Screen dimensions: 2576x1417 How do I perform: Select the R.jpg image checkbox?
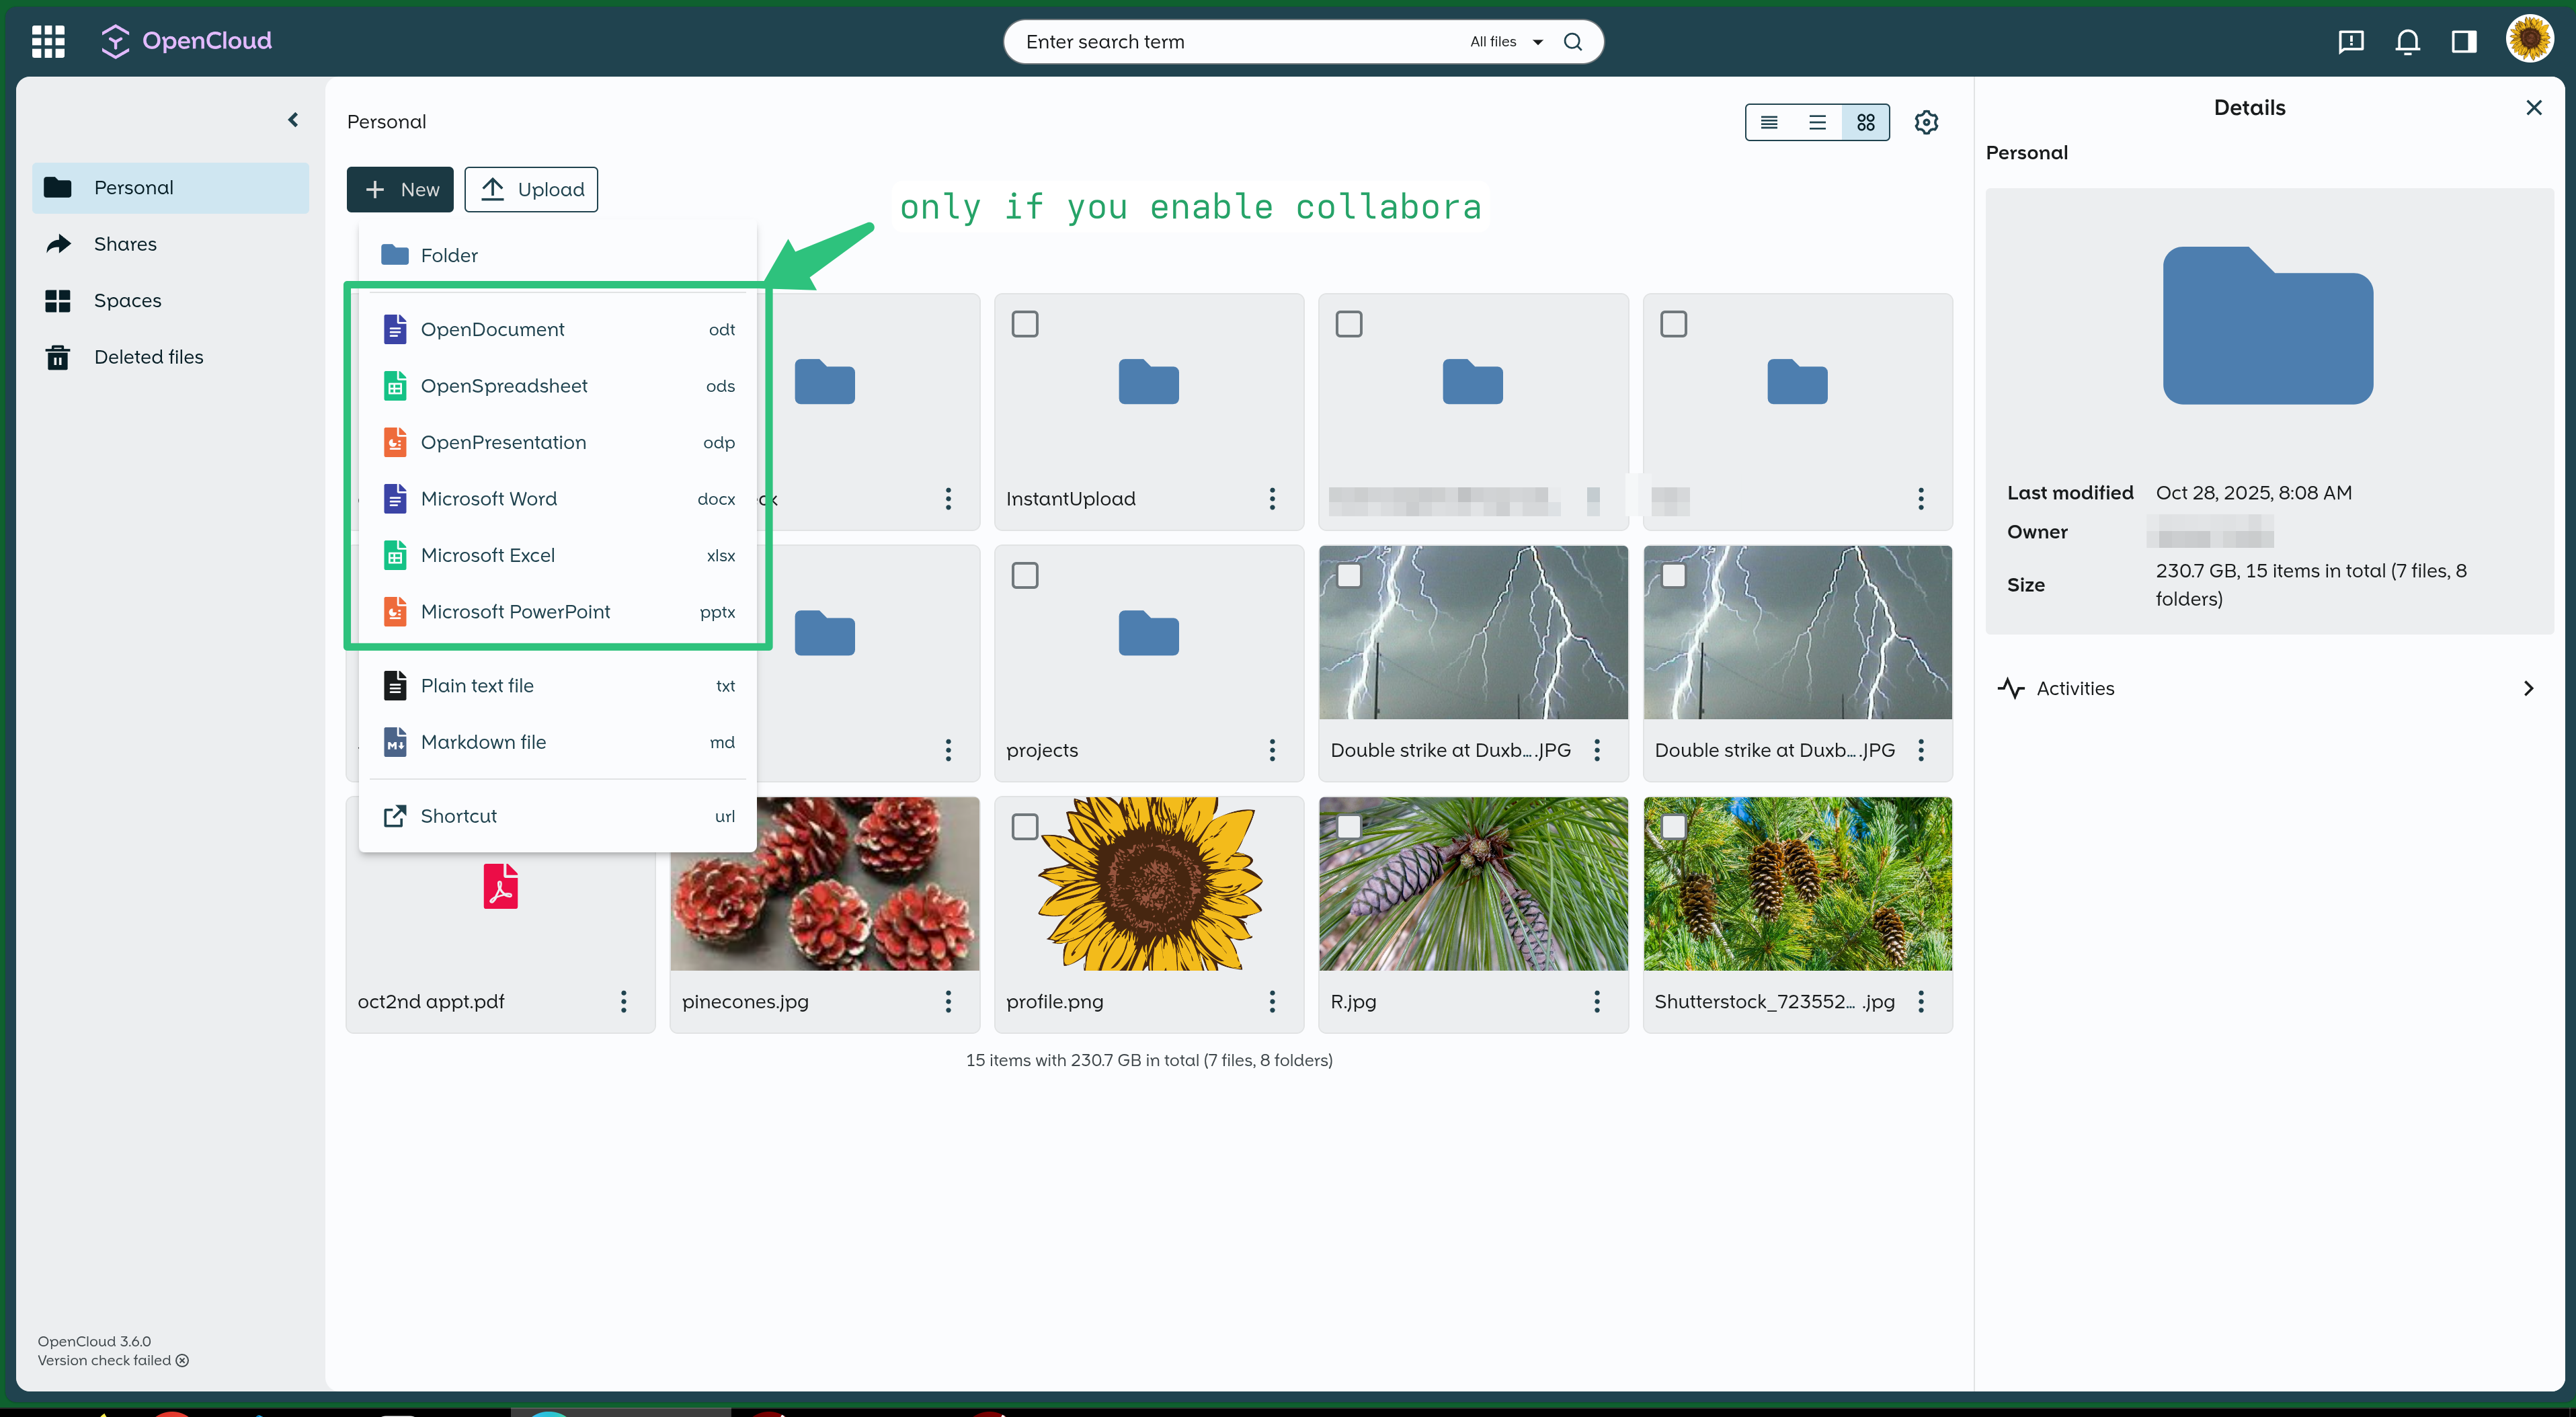[1349, 826]
